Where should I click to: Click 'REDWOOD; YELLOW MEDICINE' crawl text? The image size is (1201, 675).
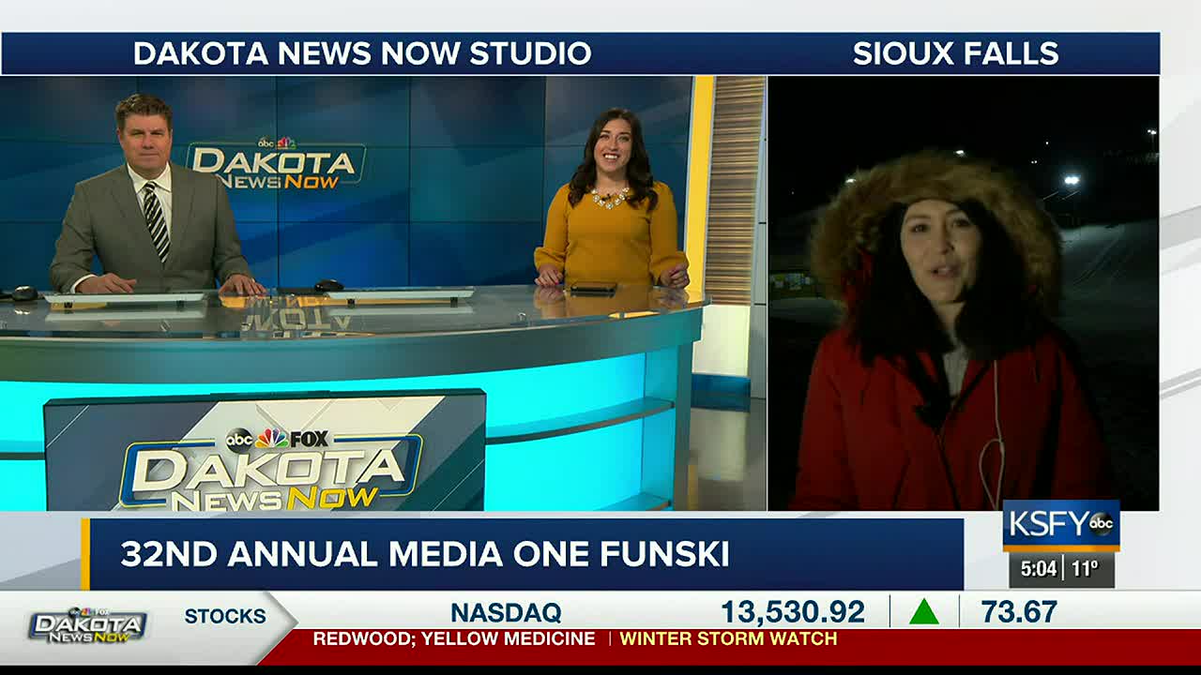coord(454,638)
